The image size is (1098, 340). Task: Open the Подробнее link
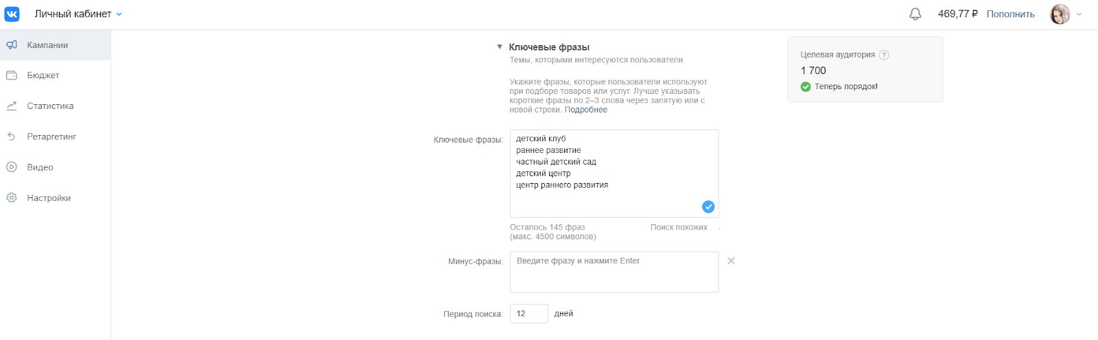click(585, 110)
